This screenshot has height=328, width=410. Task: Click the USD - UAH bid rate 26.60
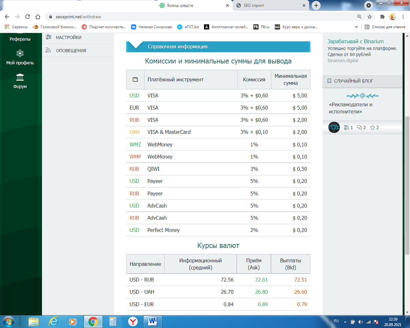(301, 292)
